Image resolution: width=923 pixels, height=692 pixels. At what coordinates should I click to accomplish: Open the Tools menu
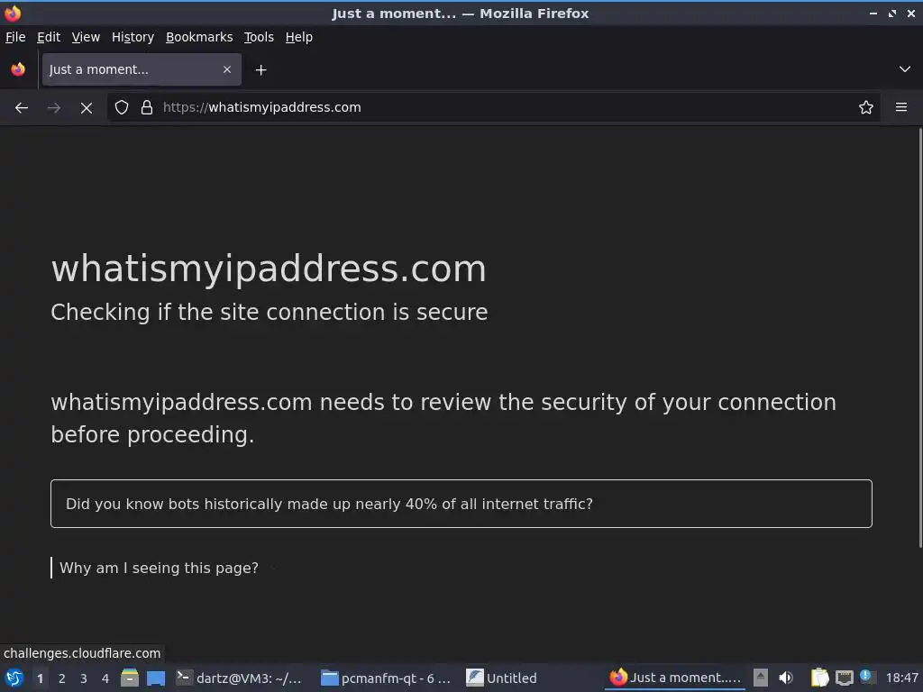pyautogui.click(x=259, y=37)
